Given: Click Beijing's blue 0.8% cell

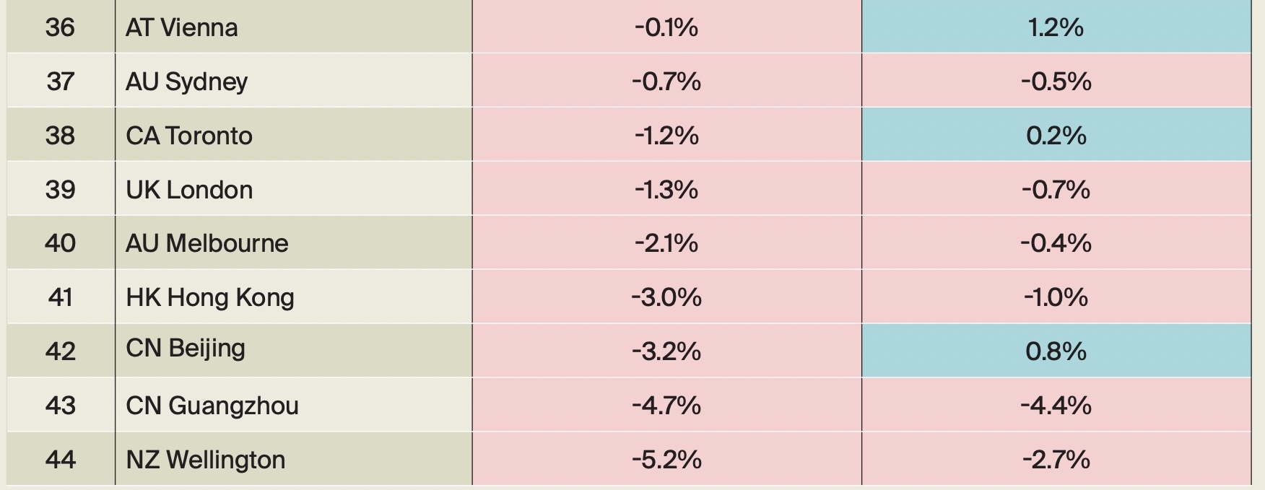Looking at the screenshot, I should pyautogui.click(x=1056, y=351).
